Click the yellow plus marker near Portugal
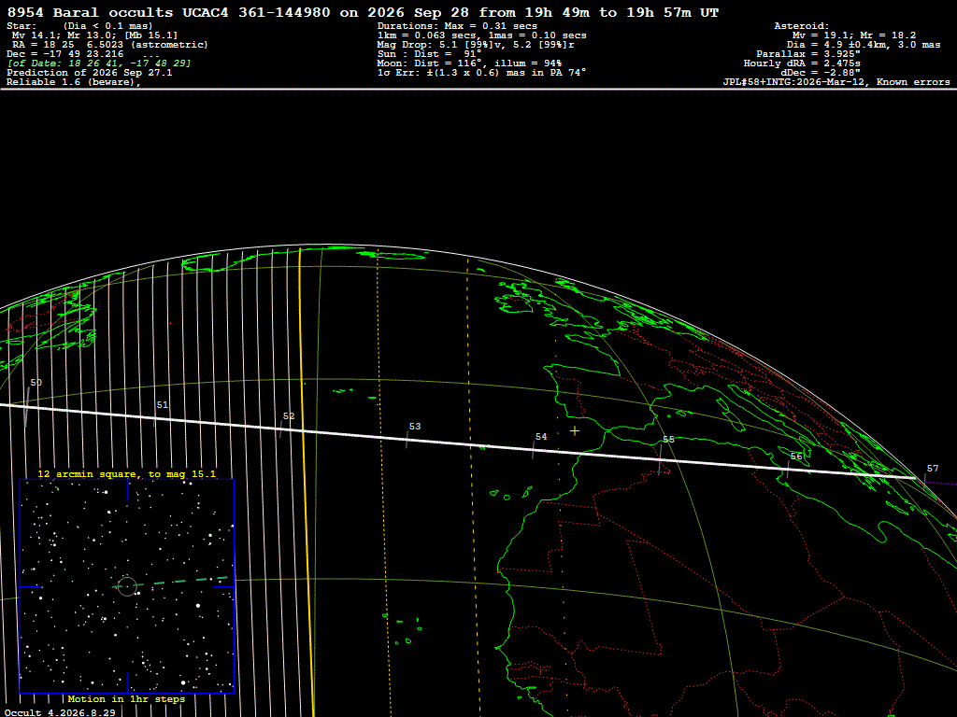The height and width of the screenshot is (717, 957). tap(575, 431)
